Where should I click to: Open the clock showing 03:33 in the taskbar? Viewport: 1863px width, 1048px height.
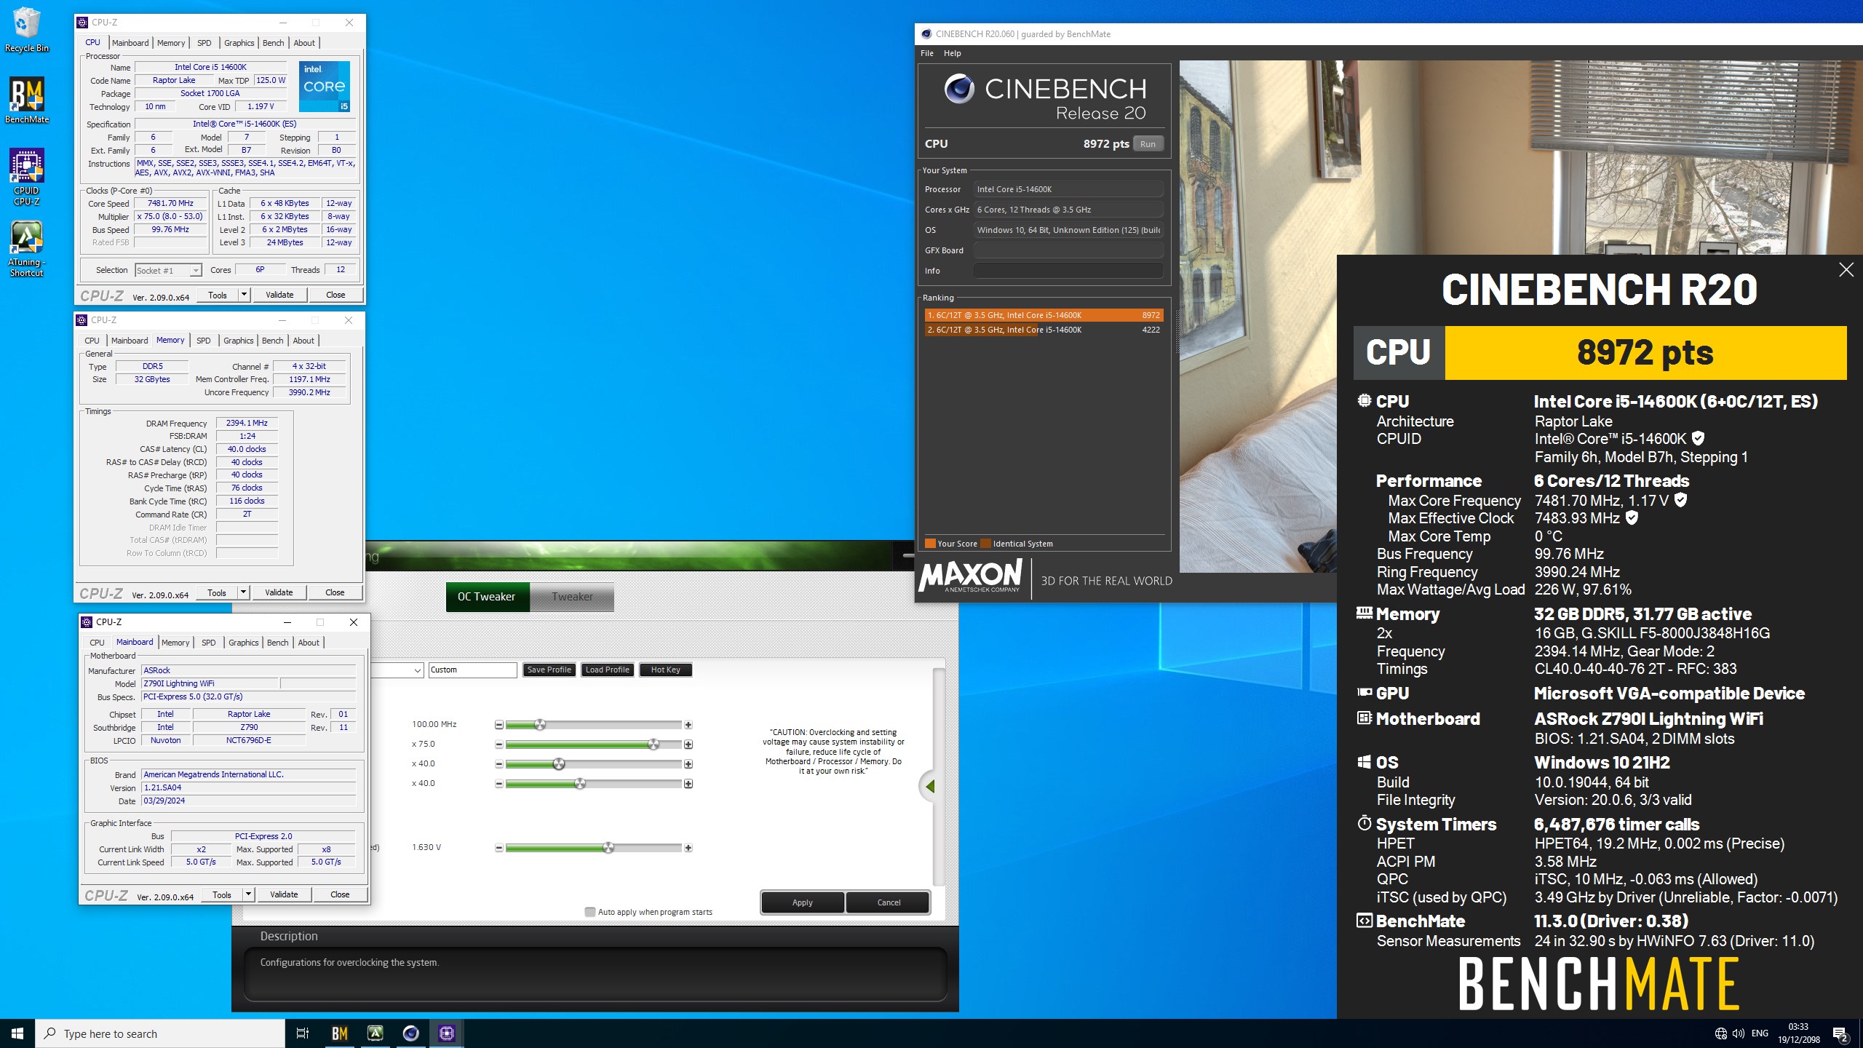coord(1799,1033)
